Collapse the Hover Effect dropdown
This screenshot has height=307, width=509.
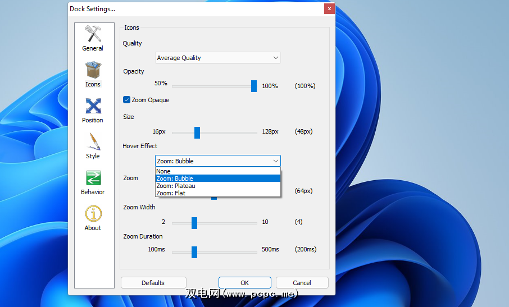(217, 161)
